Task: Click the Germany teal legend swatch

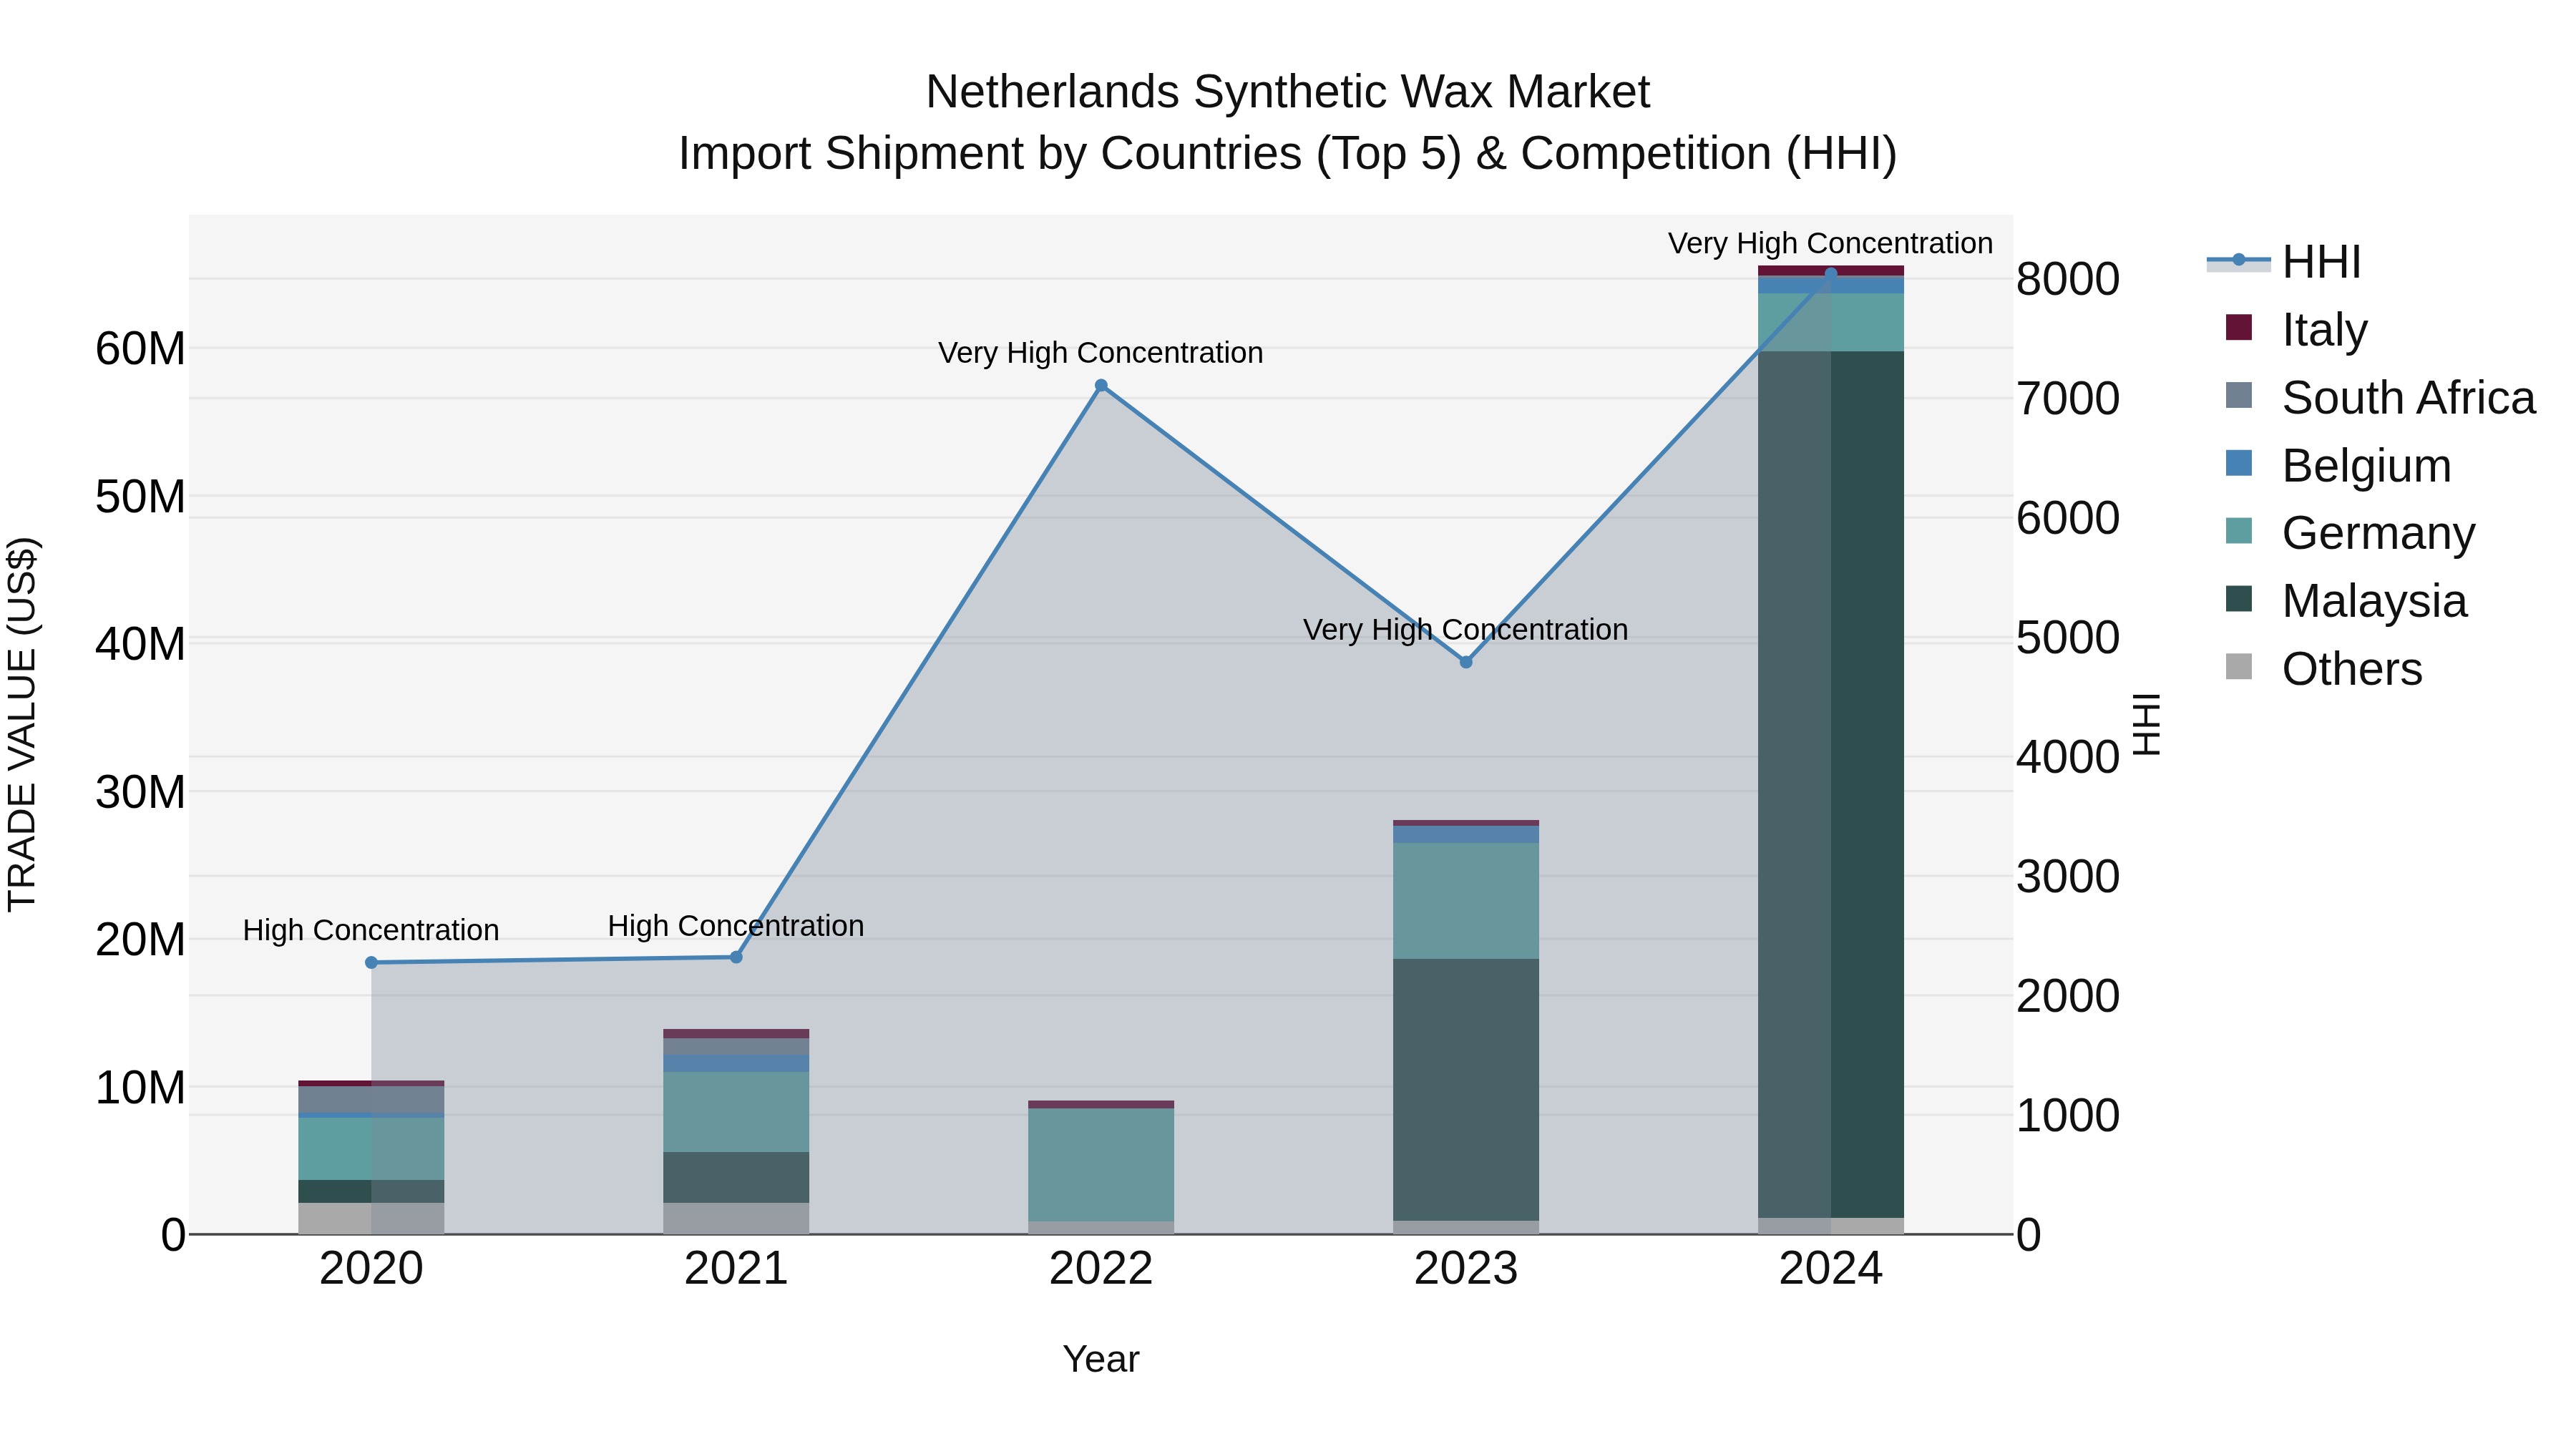Action: click(x=2239, y=531)
